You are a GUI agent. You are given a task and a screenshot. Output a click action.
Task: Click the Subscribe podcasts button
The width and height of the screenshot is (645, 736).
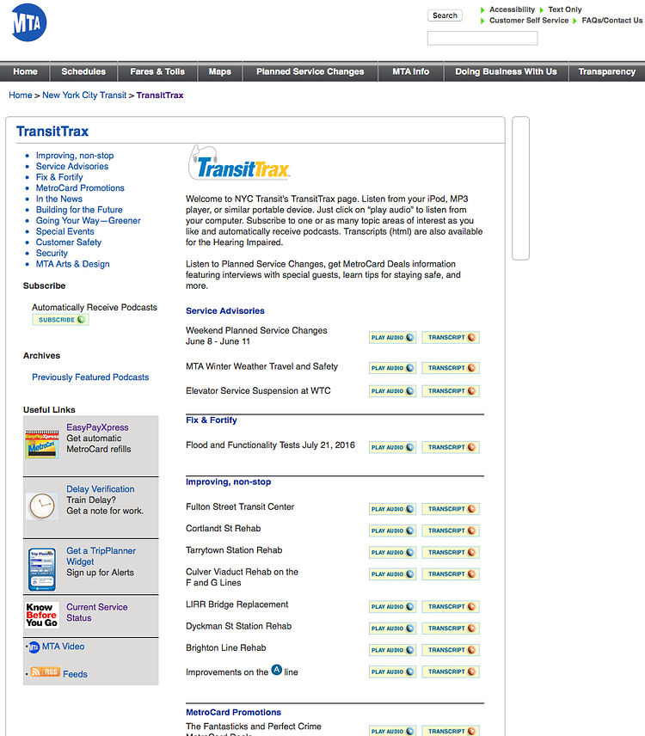60,320
